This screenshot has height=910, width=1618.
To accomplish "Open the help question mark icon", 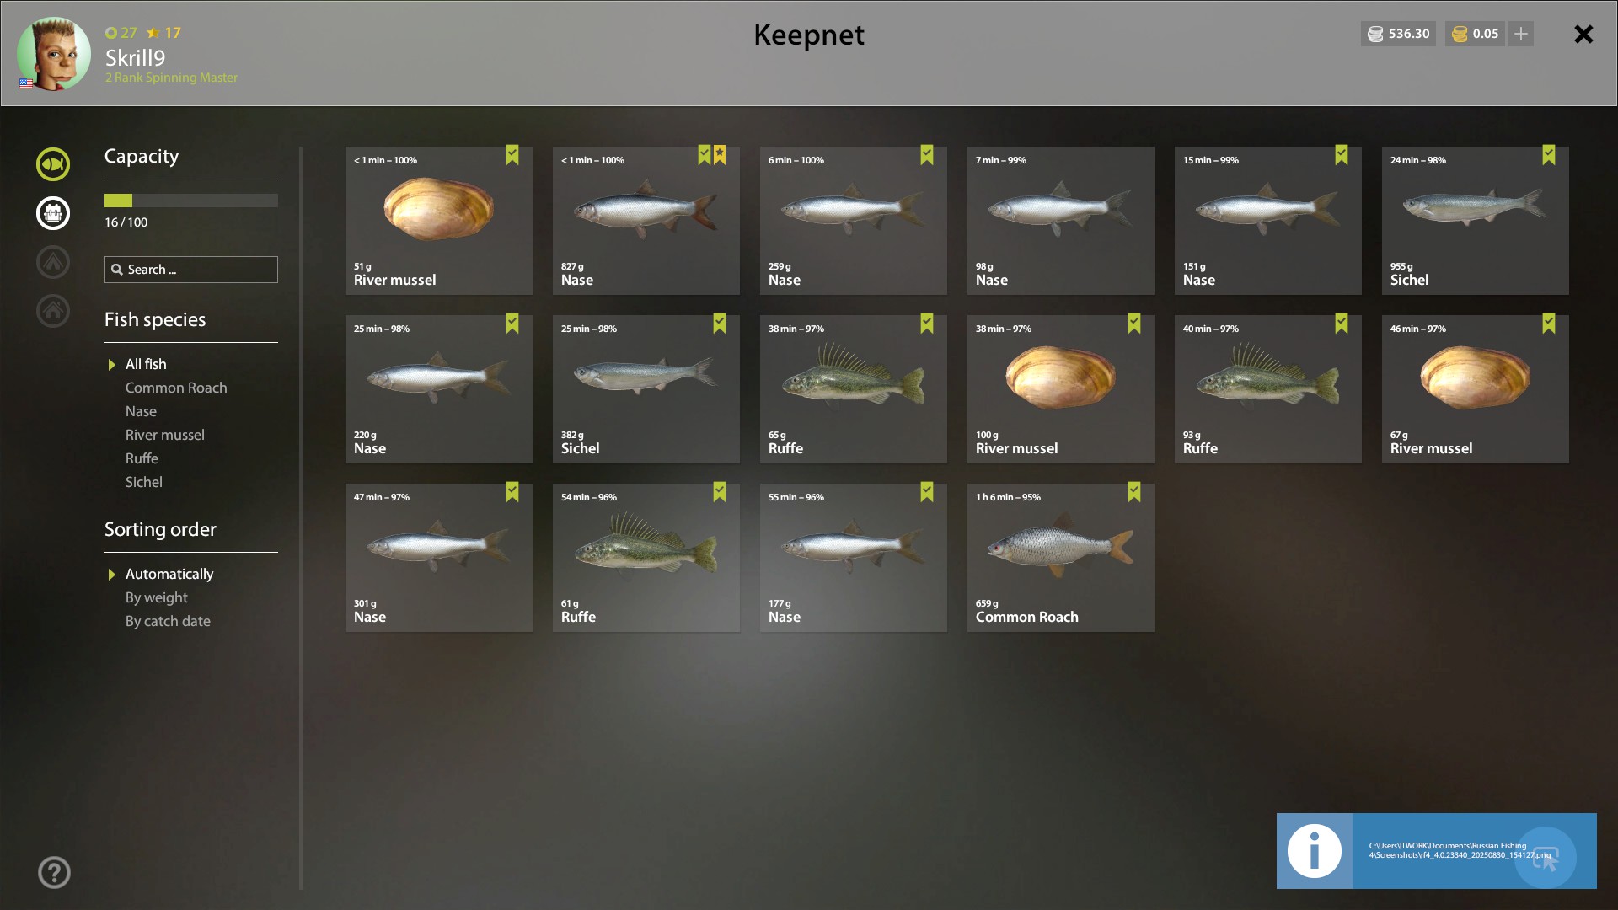I will point(54,873).
